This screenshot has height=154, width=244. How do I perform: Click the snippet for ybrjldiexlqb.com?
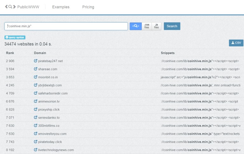click(200, 85)
